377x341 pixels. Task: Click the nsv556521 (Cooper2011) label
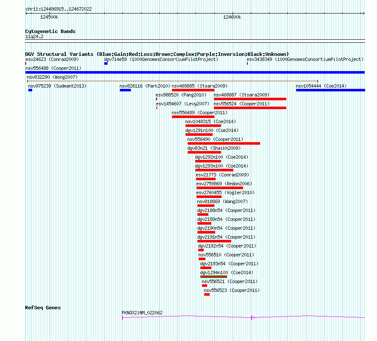tap(230, 281)
